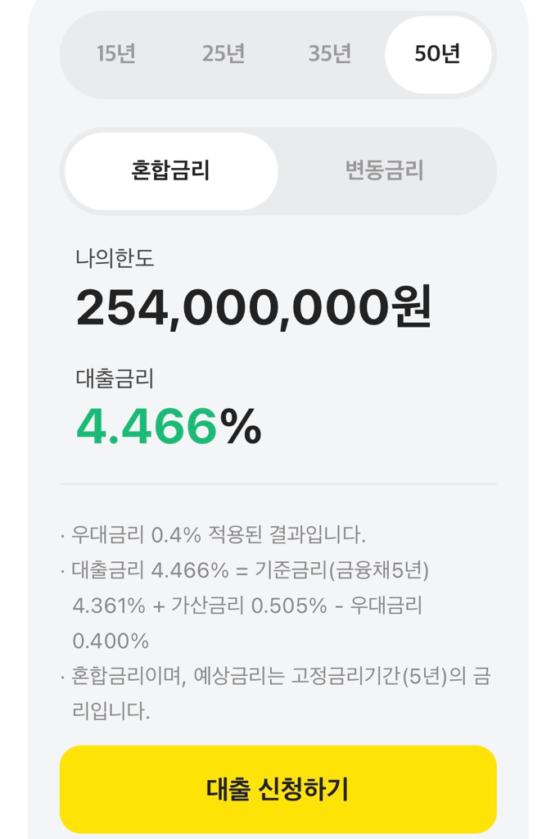Viewport: 560px width, 839px height.
Task: Select the highlighted 50년 period option
Action: point(438,54)
